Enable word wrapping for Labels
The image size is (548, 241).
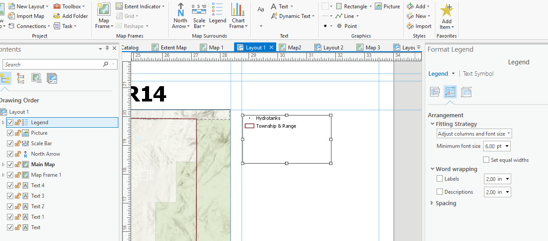440,178
